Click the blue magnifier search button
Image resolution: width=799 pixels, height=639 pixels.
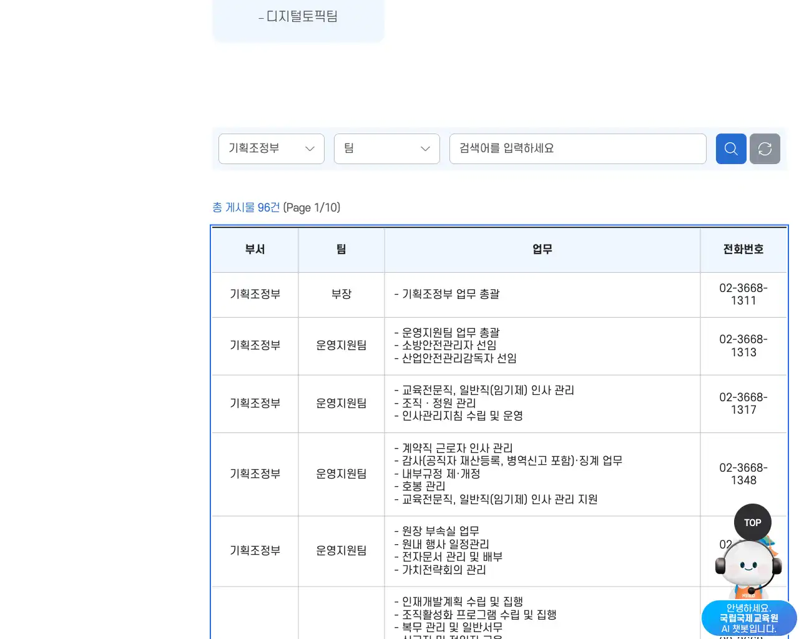point(731,149)
